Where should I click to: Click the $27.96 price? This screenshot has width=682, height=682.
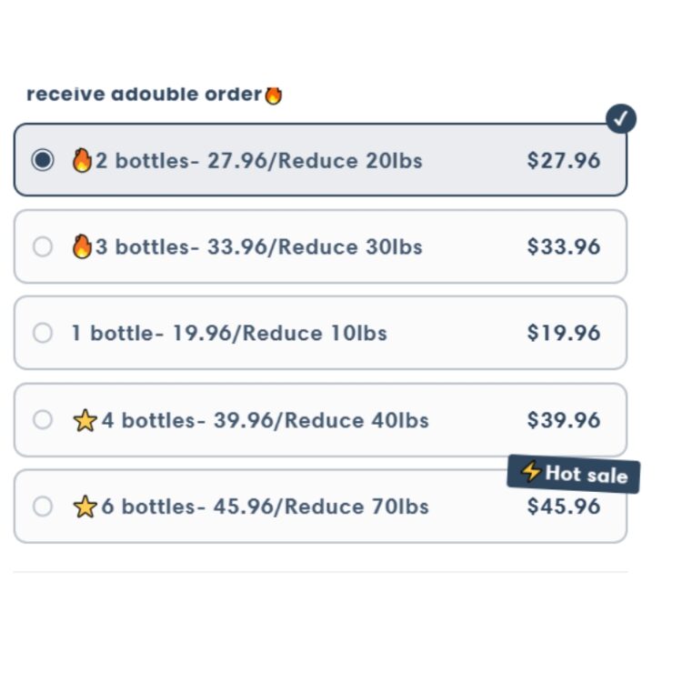[564, 160]
